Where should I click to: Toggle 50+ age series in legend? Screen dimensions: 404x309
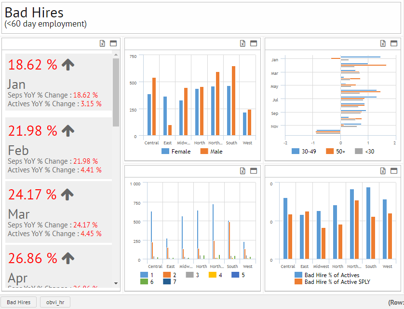(x=337, y=152)
